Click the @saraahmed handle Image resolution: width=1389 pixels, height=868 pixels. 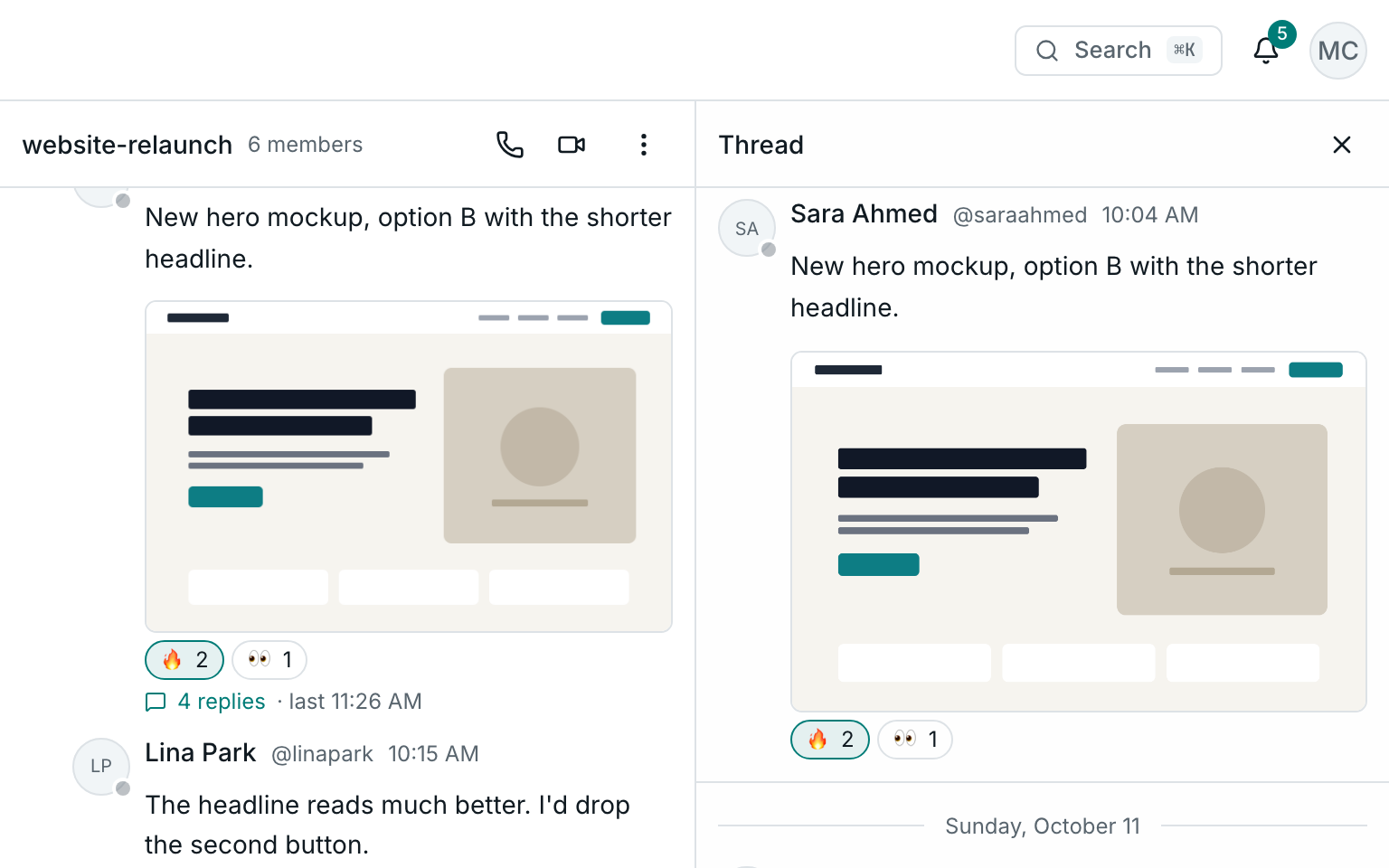1020,215
